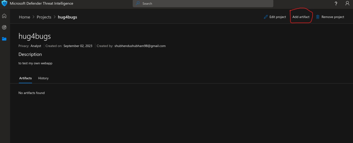This screenshot has height=143, width=353.
Task: Click the Privacy: Analyst text
Action: [30, 46]
